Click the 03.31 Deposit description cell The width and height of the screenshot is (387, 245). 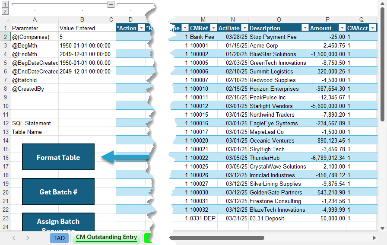(279, 218)
